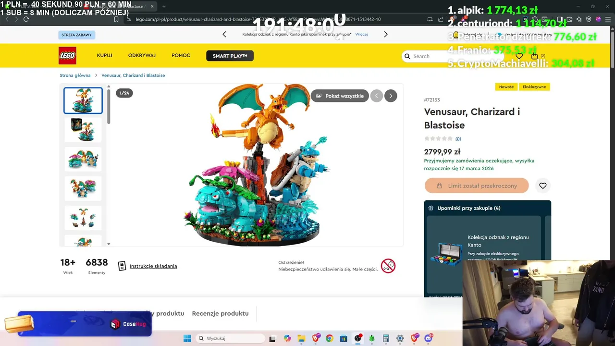The image size is (615, 346).
Task: Click the thumbnail strip scrollbar
Action: pyautogui.click(x=109, y=107)
